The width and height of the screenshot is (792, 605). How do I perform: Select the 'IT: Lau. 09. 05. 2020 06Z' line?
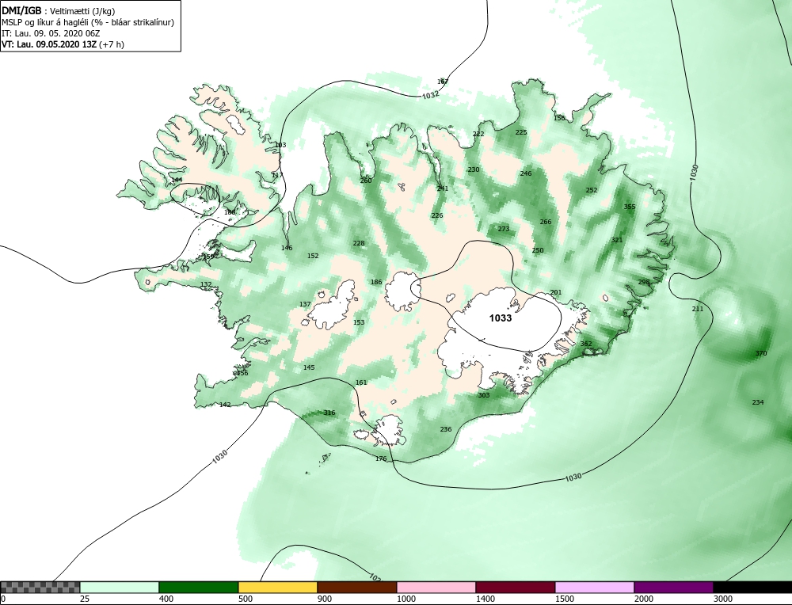coord(51,33)
